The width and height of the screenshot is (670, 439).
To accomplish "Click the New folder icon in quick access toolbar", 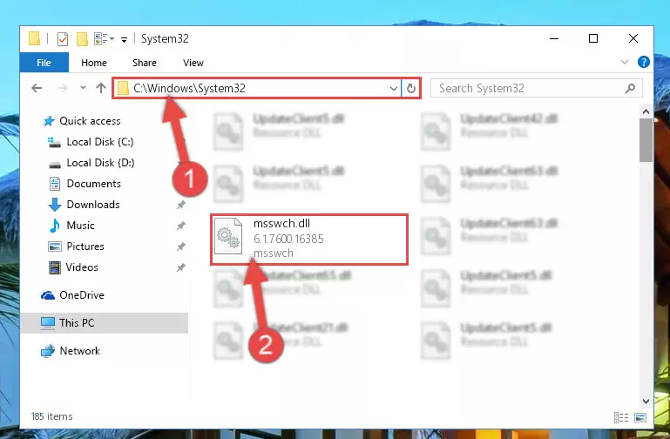I will [82, 39].
